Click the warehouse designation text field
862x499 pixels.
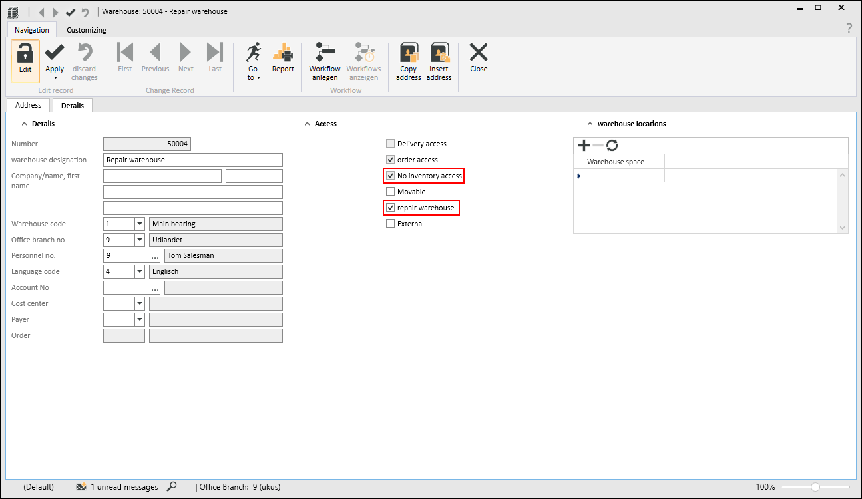pos(193,160)
